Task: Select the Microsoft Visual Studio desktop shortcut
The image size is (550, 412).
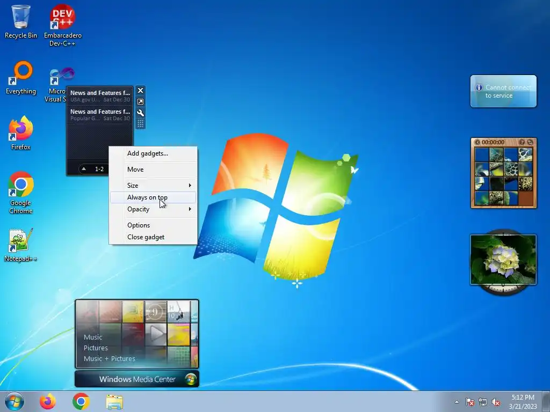Action: [58, 85]
